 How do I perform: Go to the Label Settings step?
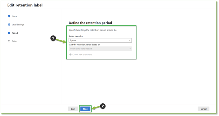coord(18,24)
